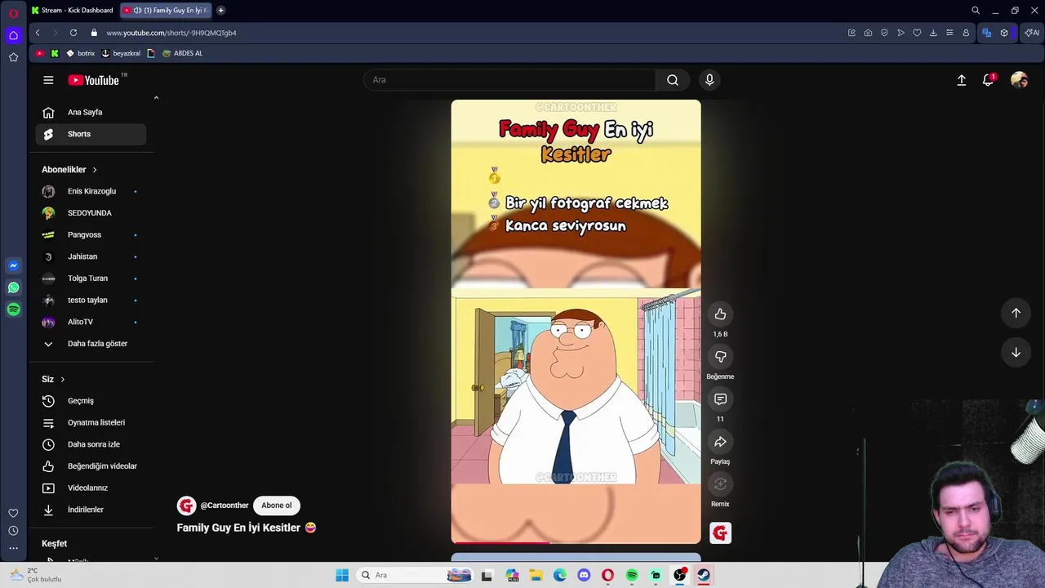This screenshot has width=1045, height=588.
Task: Select the Family Guy En İyi tab
Action: pyautogui.click(x=166, y=11)
